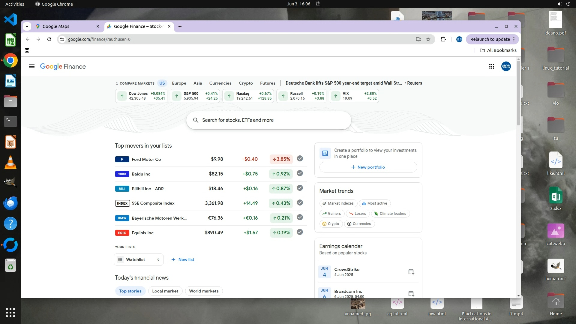The width and height of the screenshot is (576, 324).
Task: Toggle Equinix Inc watchlist checkmark
Action: coord(300,232)
